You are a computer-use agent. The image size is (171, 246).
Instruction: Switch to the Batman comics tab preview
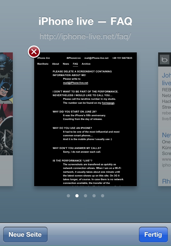(x=6, y=119)
